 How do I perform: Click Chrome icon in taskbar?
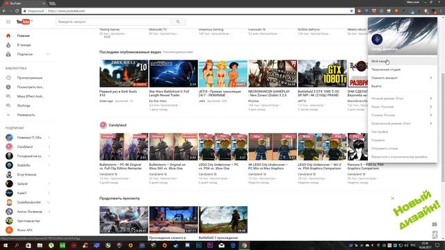[244, 245]
